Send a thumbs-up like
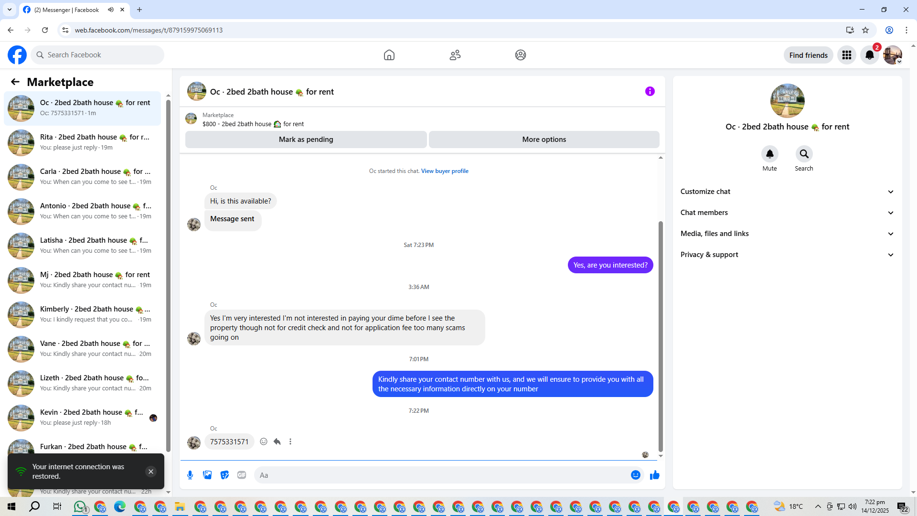This screenshot has height=516, width=917. [654, 475]
